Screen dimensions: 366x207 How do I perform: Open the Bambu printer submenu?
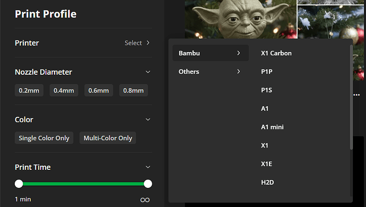coord(210,53)
